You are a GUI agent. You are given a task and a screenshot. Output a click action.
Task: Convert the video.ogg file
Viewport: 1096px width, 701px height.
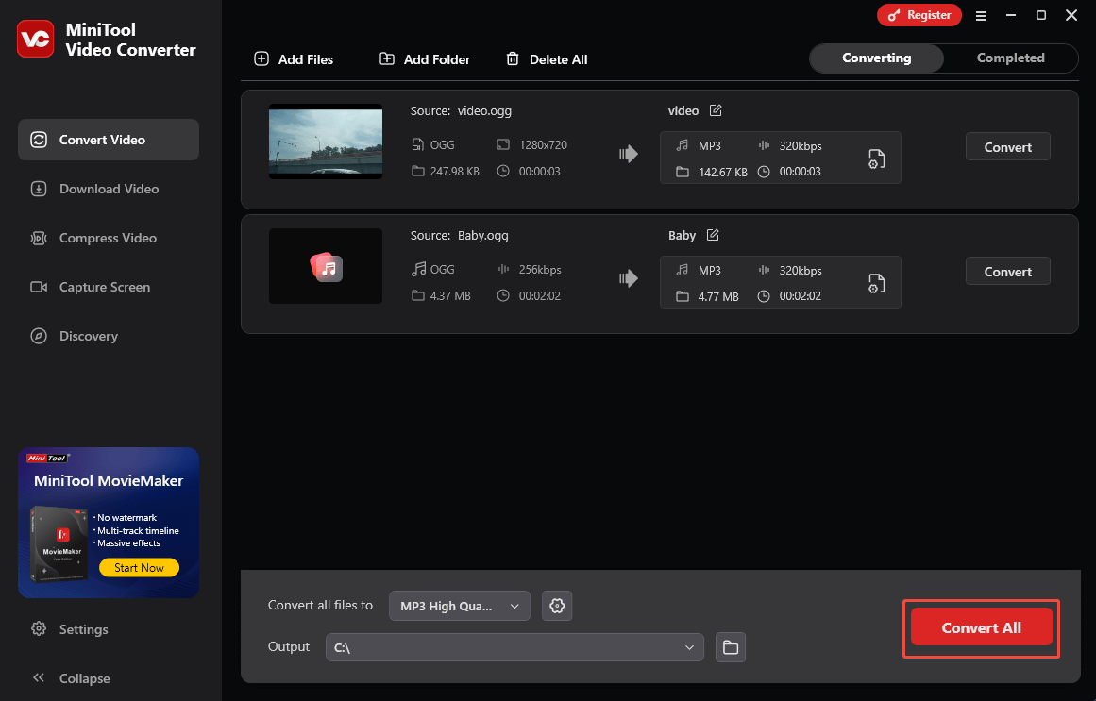click(1007, 147)
